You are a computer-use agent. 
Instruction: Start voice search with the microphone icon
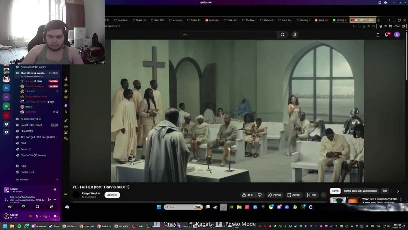[295, 34]
